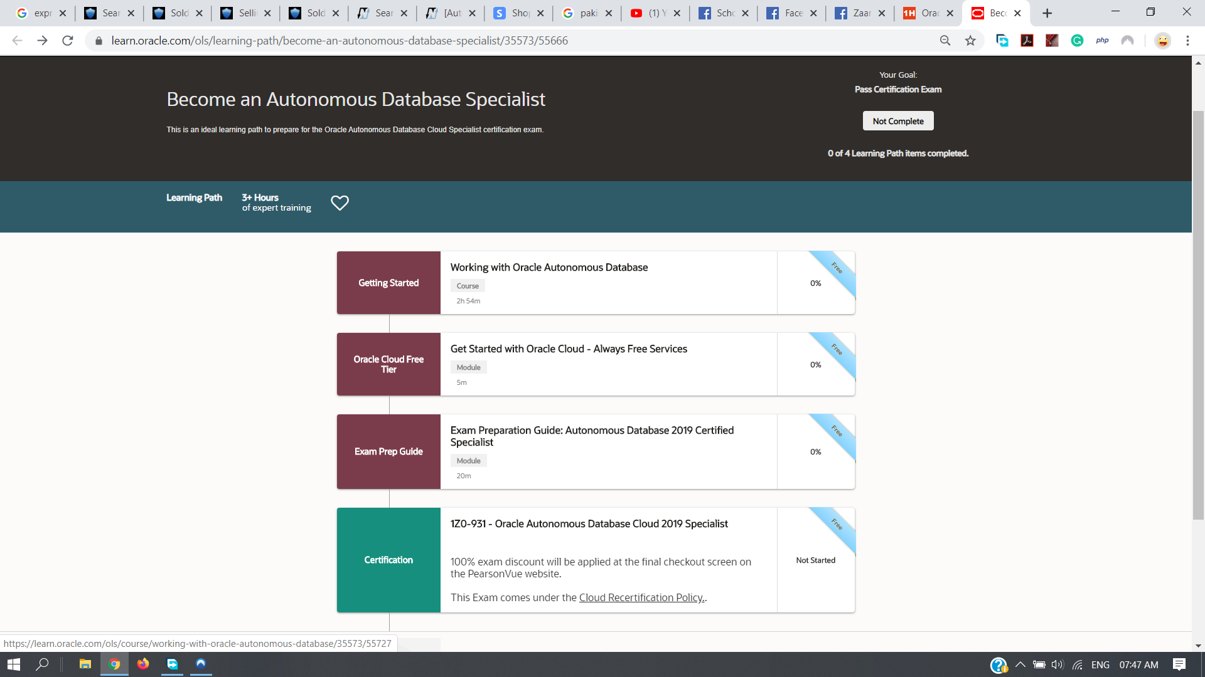
Task: Bookmark page with star icon
Action: pos(970,41)
